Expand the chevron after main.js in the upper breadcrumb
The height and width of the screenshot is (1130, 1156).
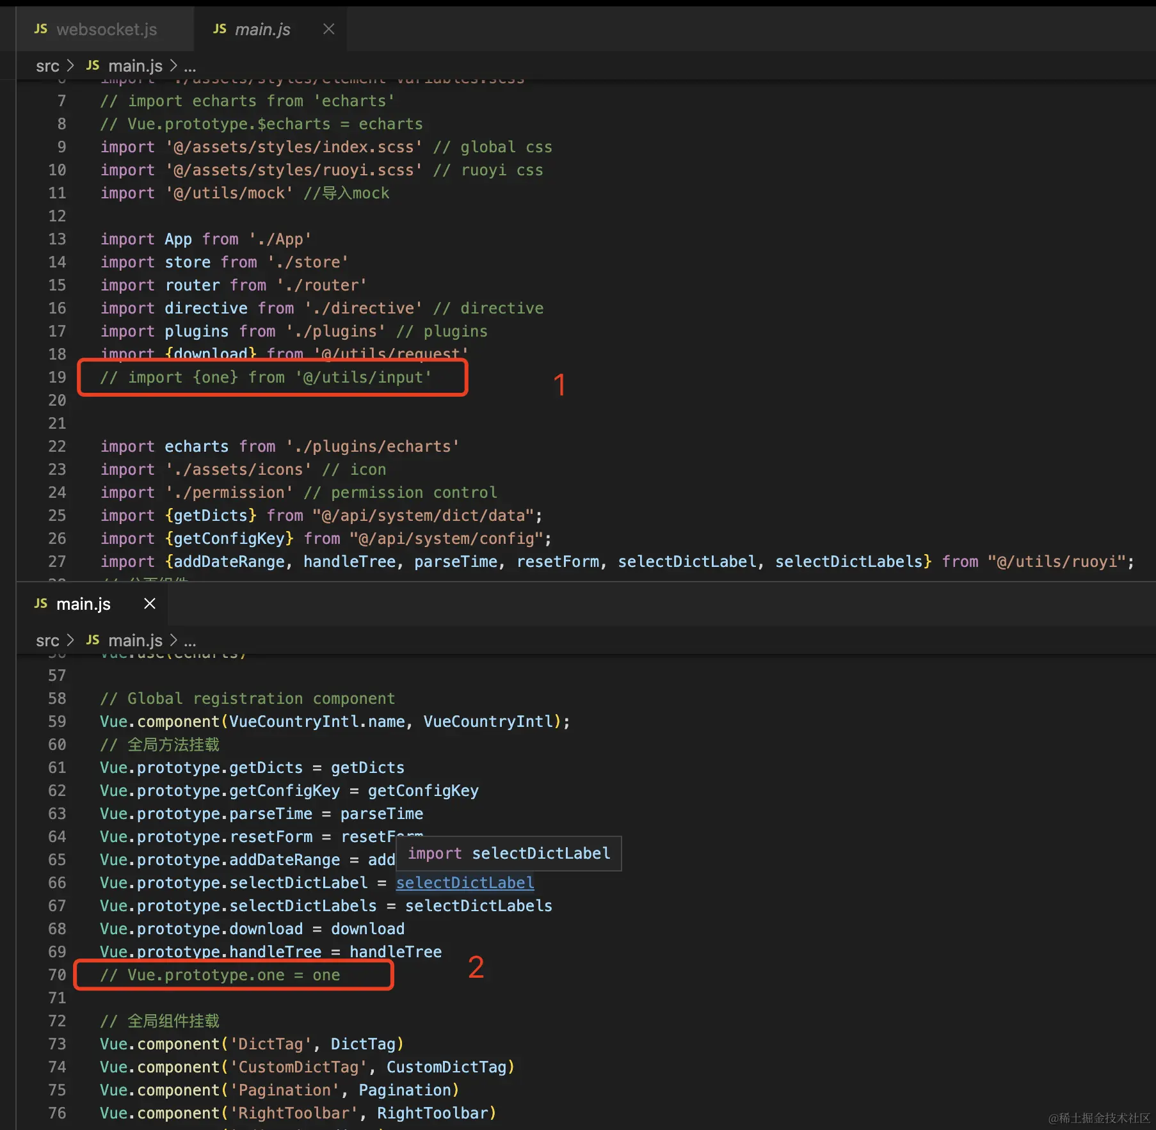[173, 66]
